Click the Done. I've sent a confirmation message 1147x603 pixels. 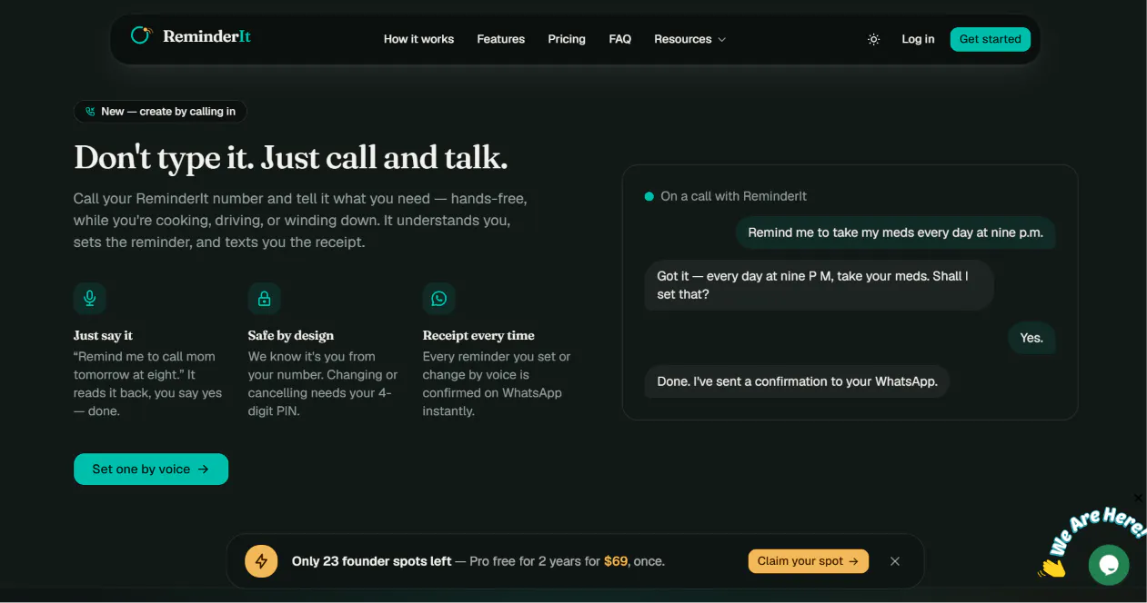[797, 381]
